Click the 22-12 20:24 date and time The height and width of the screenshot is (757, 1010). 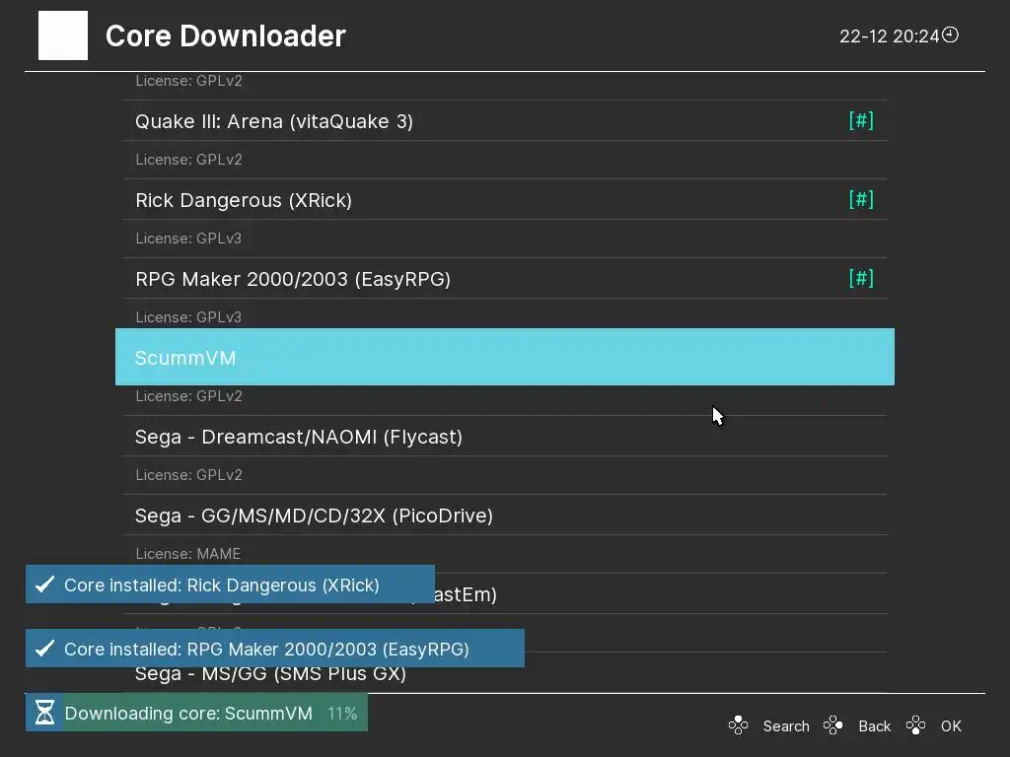pyautogui.click(x=889, y=36)
